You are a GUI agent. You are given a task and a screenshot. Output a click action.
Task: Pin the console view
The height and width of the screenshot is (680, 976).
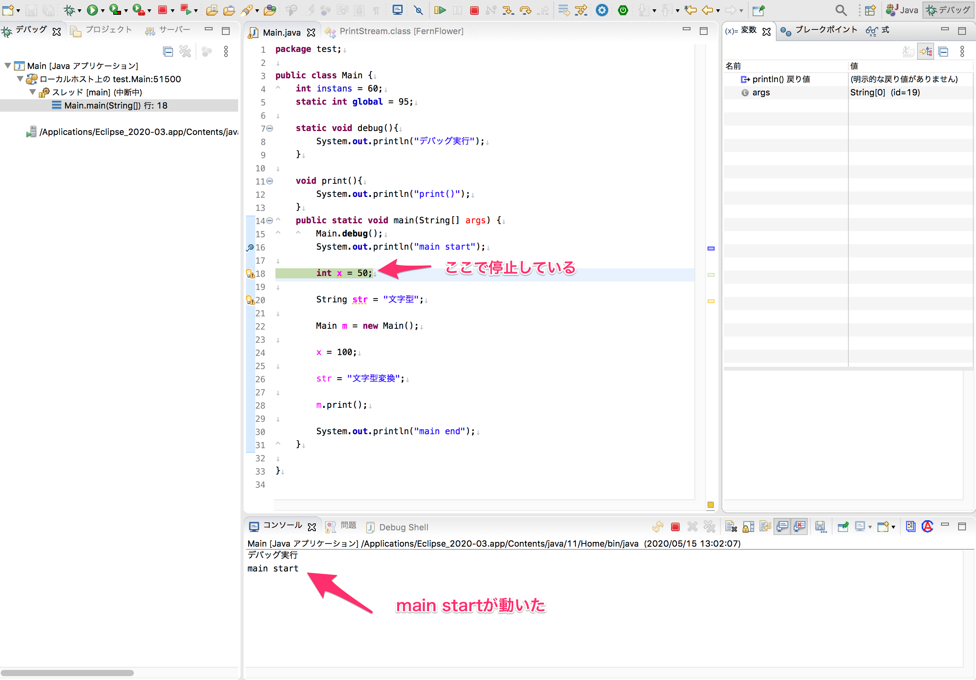(843, 527)
